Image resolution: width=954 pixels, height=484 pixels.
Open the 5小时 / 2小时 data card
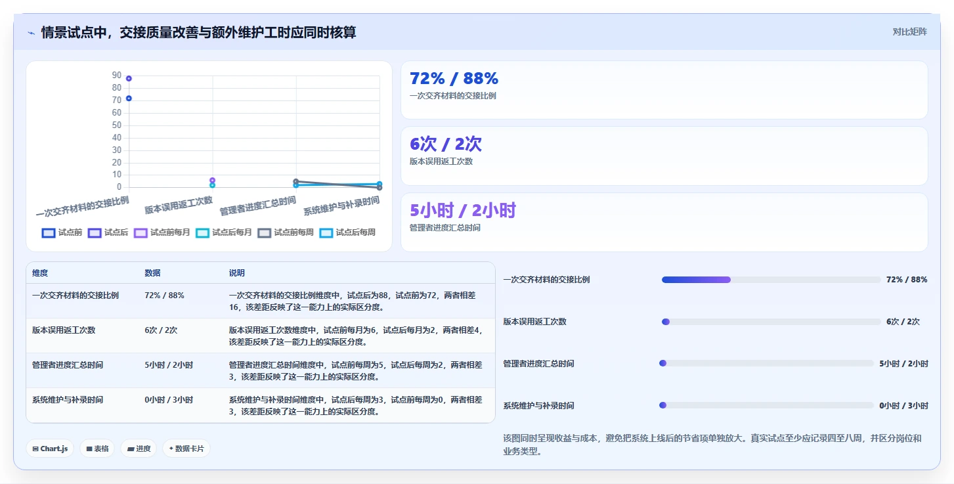click(x=664, y=222)
